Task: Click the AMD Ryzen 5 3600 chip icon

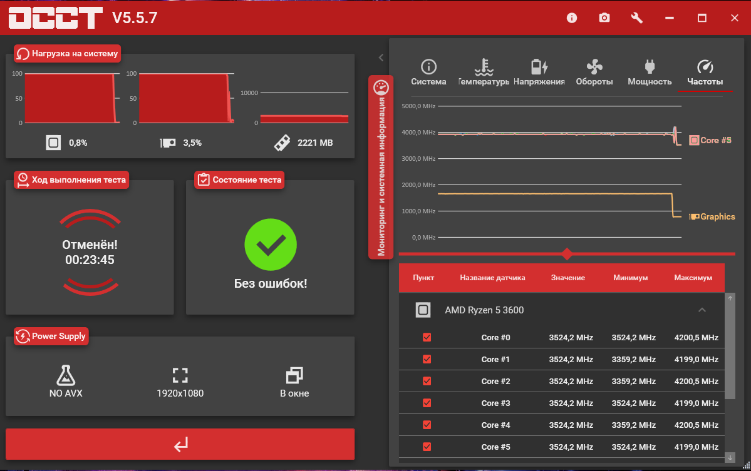Action: pos(423,310)
